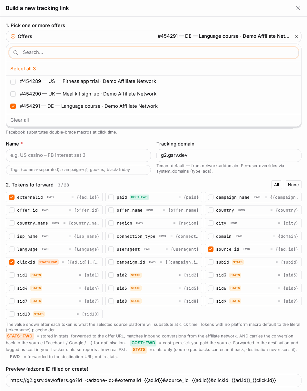Click Select all 3 offers
The width and height of the screenshot is (307, 391).
coord(23,69)
